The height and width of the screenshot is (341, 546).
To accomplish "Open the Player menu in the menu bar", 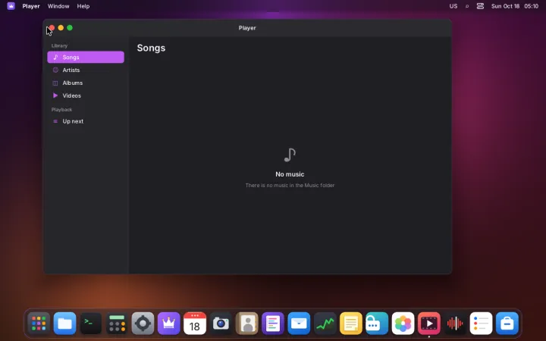I will pyautogui.click(x=31, y=6).
